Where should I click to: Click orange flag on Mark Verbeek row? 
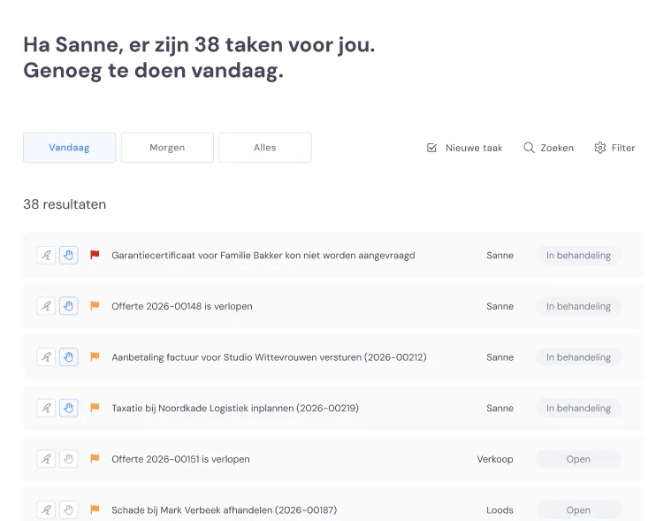click(x=95, y=510)
